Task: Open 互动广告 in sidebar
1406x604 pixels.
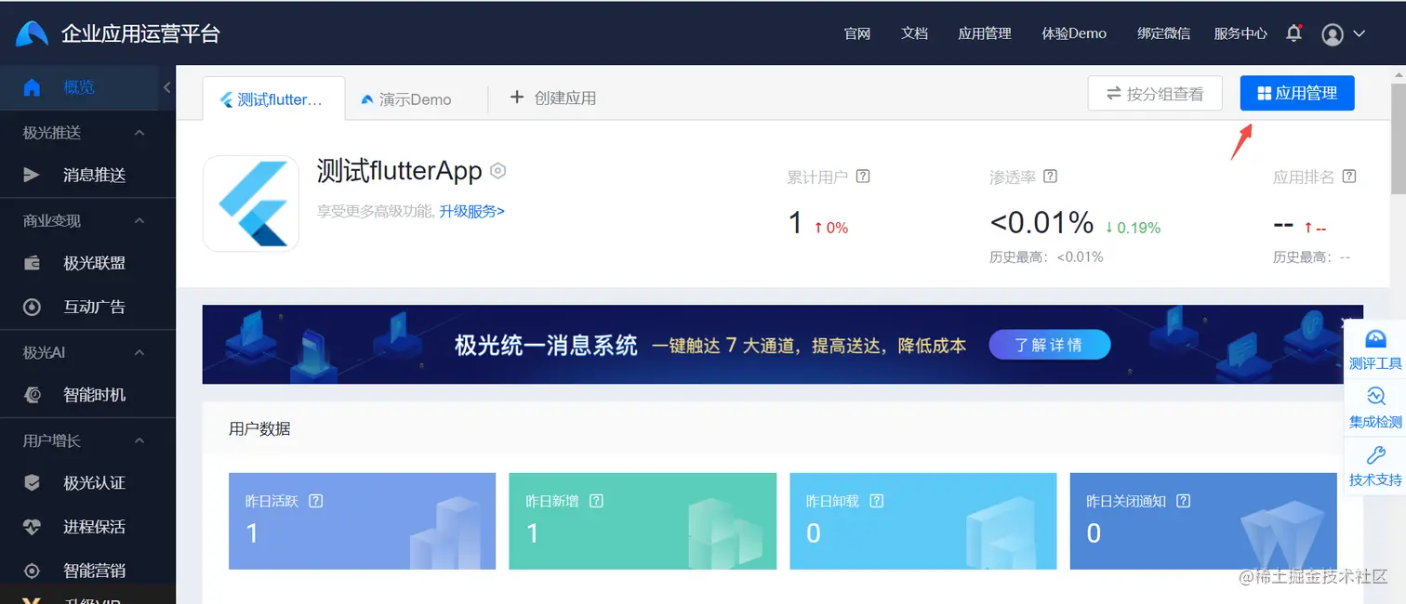Action: click(87, 307)
